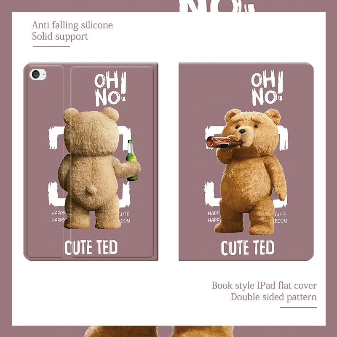The image size is (337, 337).
Task: Click the OH NO! text on left case
Action: pyautogui.click(x=110, y=89)
